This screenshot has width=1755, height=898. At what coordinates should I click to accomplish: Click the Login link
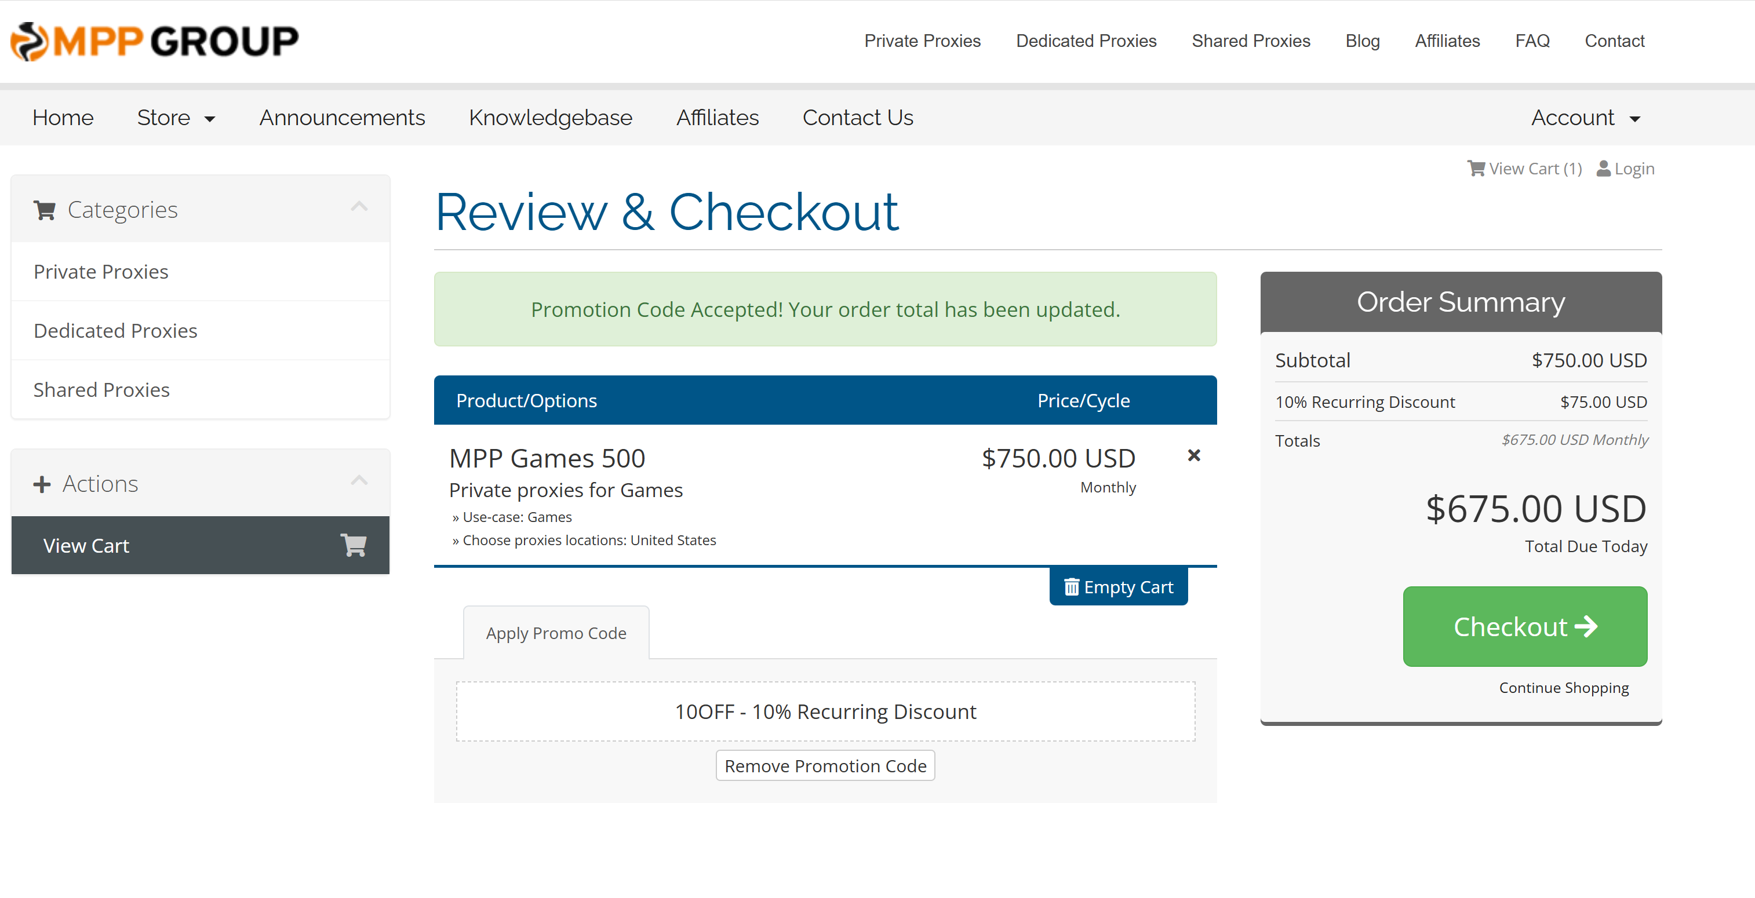click(1625, 168)
